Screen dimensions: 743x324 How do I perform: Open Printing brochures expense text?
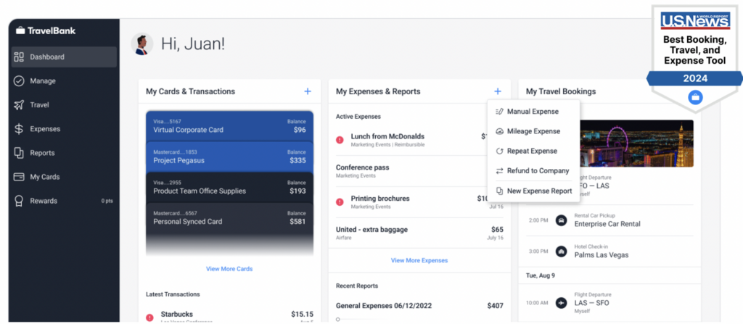[380, 198]
